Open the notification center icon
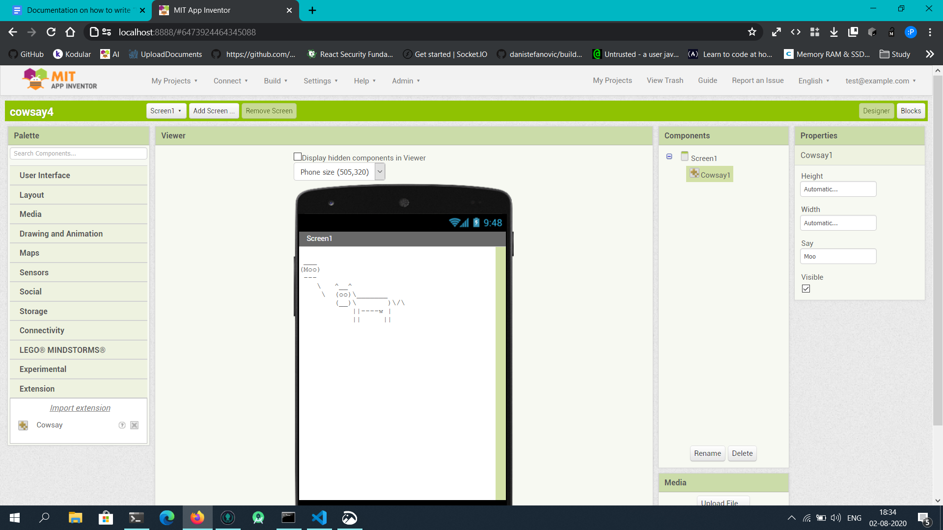This screenshot has width=943, height=530. click(x=923, y=518)
